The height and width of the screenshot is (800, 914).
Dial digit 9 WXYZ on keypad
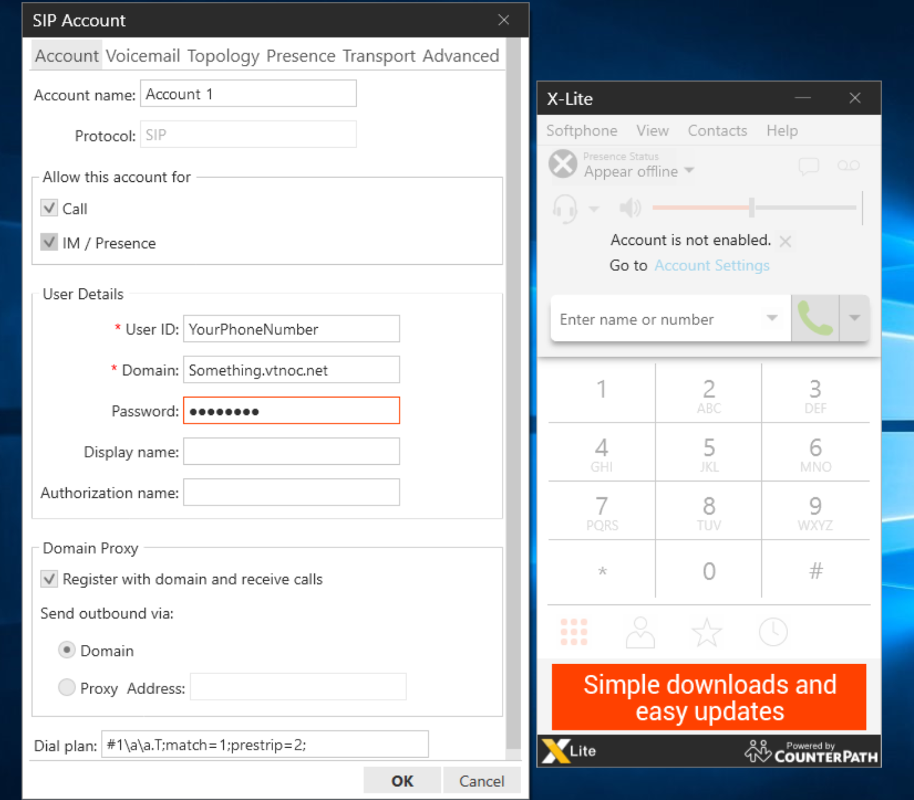[x=815, y=511]
